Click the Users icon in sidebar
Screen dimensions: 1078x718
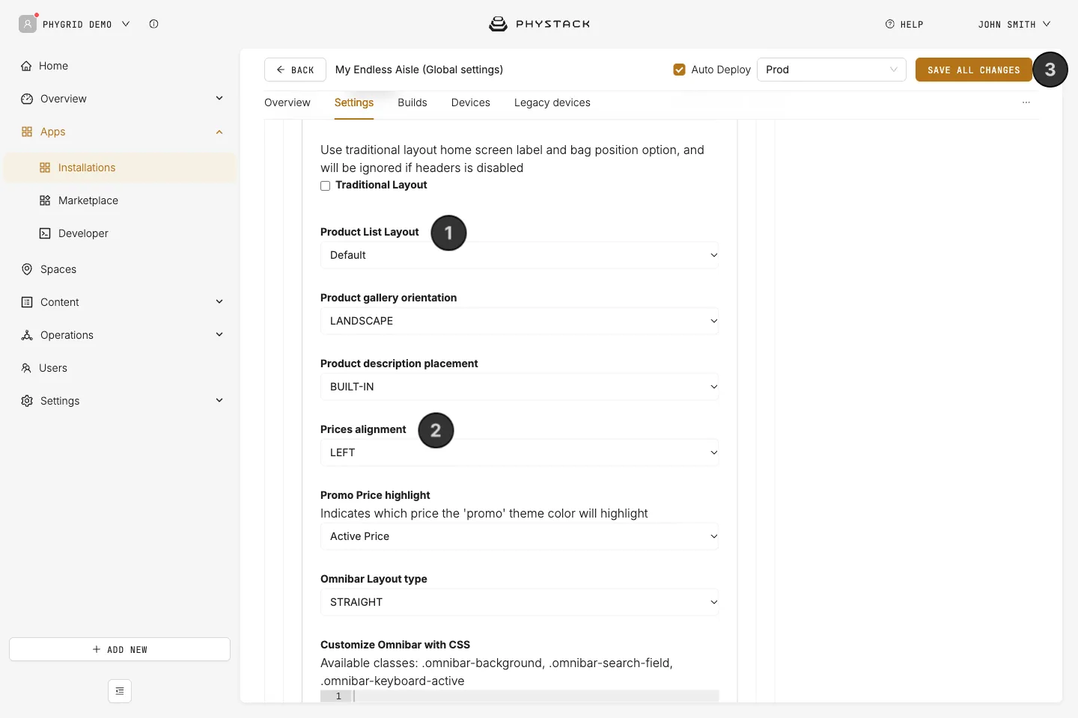(x=26, y=368)
